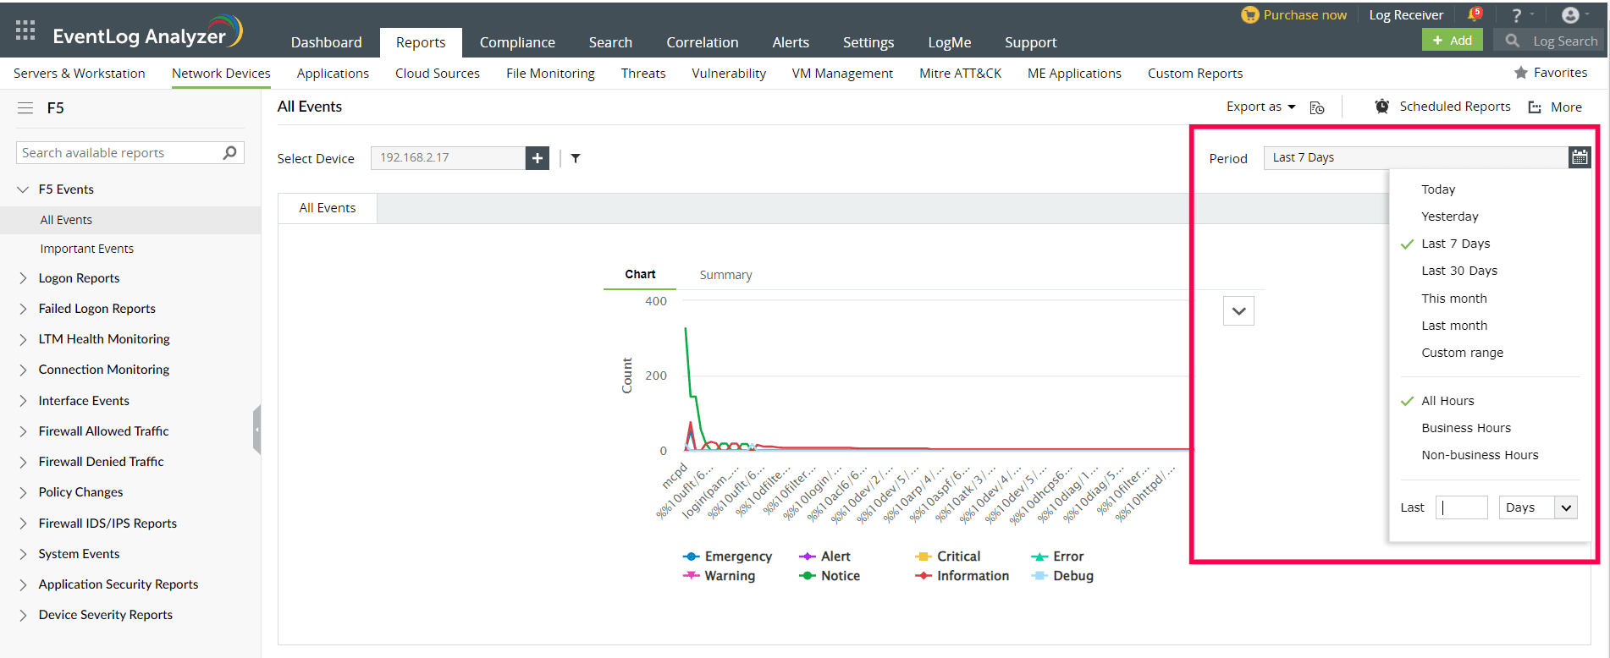Image resolution: width=1610 pixels, height=658 pixels.
Task: Click the notification bell icon
Action: pos(1474,15)
